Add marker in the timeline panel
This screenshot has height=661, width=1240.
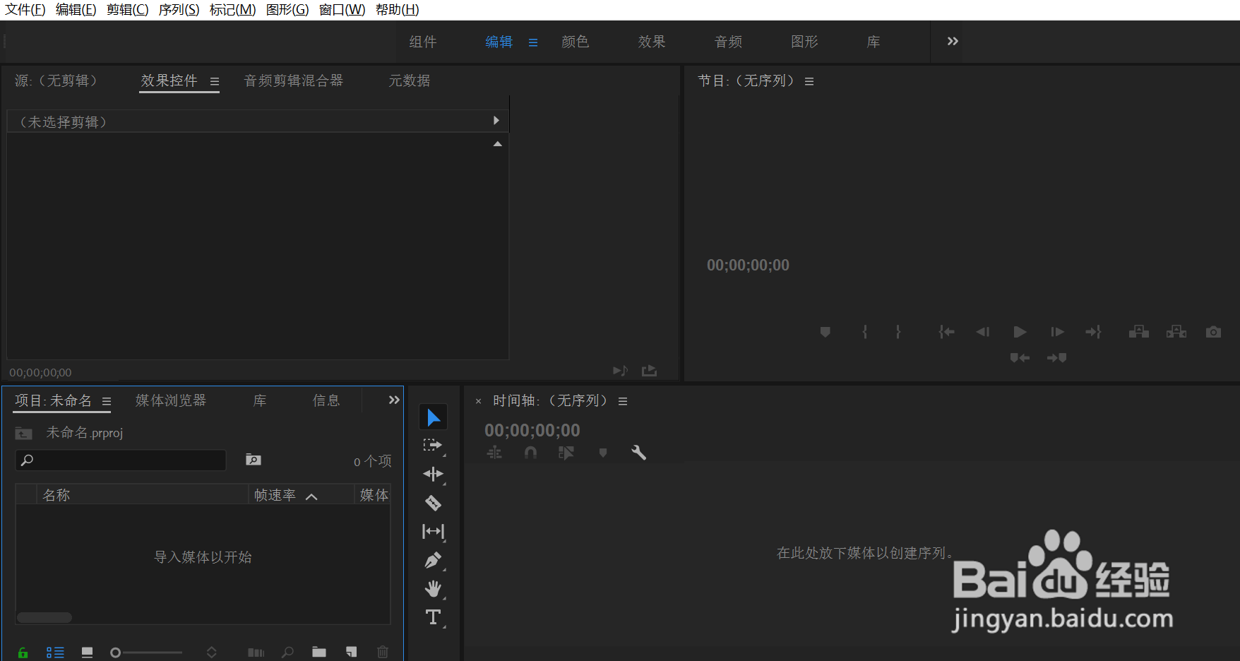(603, 453)
